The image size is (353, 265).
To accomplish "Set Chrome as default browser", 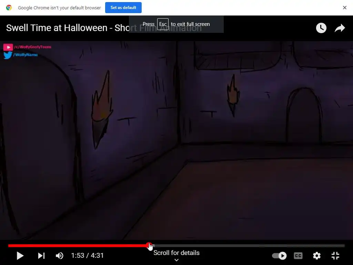I will coord(123,8).
